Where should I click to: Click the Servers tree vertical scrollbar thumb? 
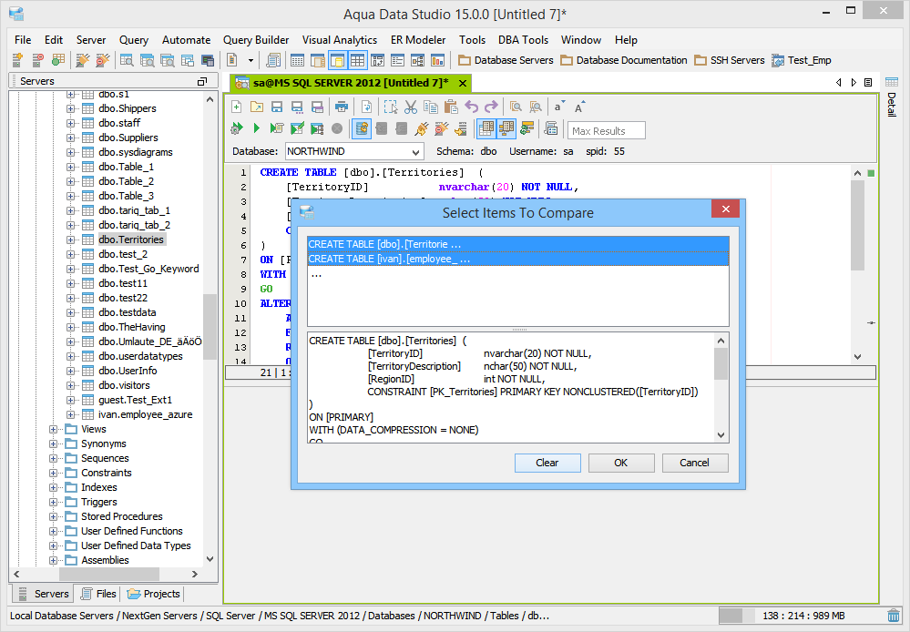210,327
